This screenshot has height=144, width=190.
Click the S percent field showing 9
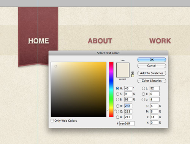click(x=128, y=94)
